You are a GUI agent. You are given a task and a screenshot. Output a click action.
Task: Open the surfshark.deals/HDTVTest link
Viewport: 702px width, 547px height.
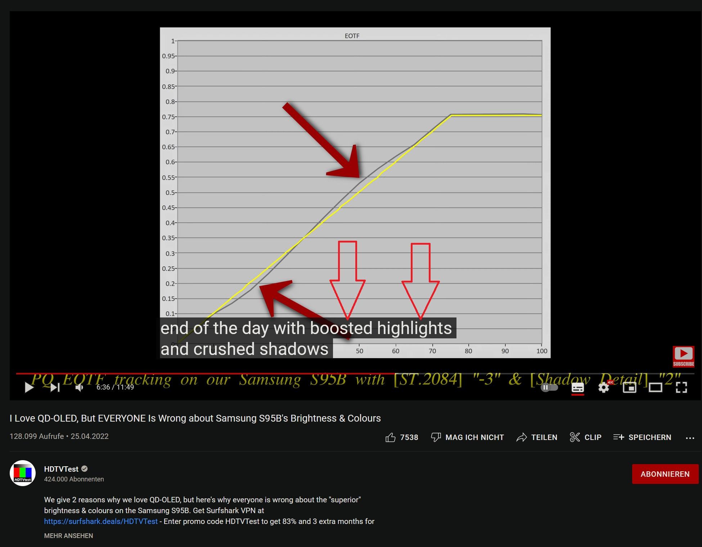pyautogui.click(x=101, y=521)
